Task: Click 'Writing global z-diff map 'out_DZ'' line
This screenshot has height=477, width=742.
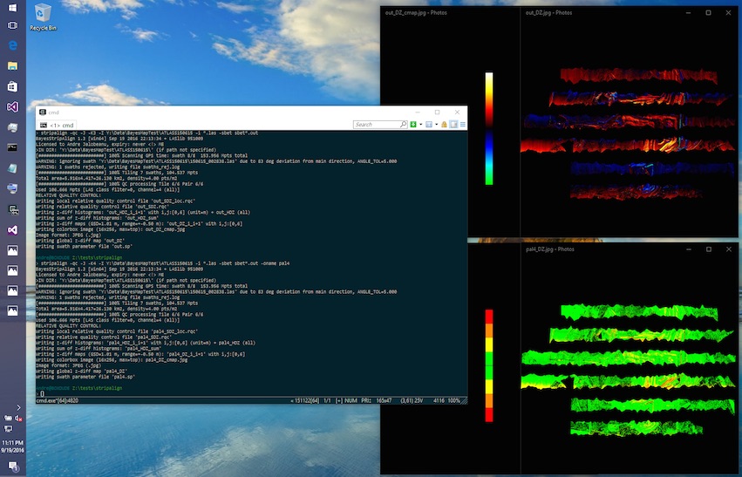Action: pos(80,241)
